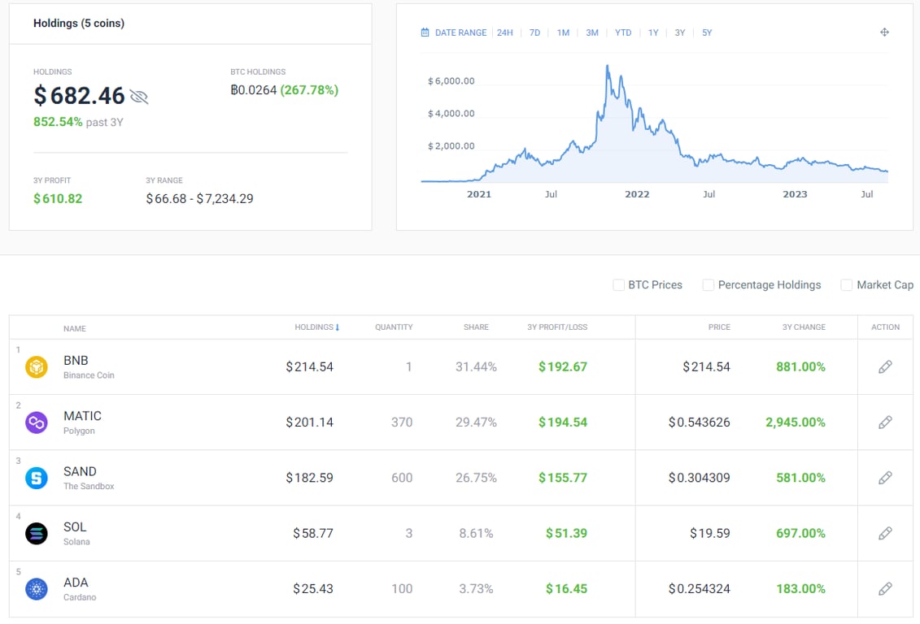Check the Percentage Holdings option
Screen dimensions: 920x624
pos(708,284)
